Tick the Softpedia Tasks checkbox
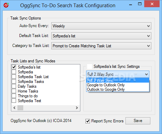 [14, 82]
